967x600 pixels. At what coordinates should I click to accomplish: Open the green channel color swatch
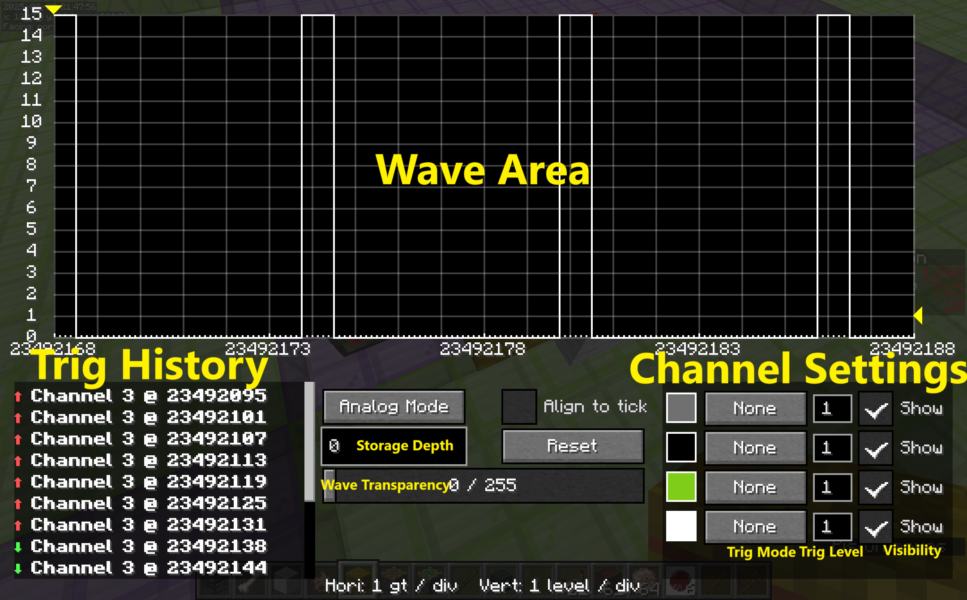coord(681,487)
